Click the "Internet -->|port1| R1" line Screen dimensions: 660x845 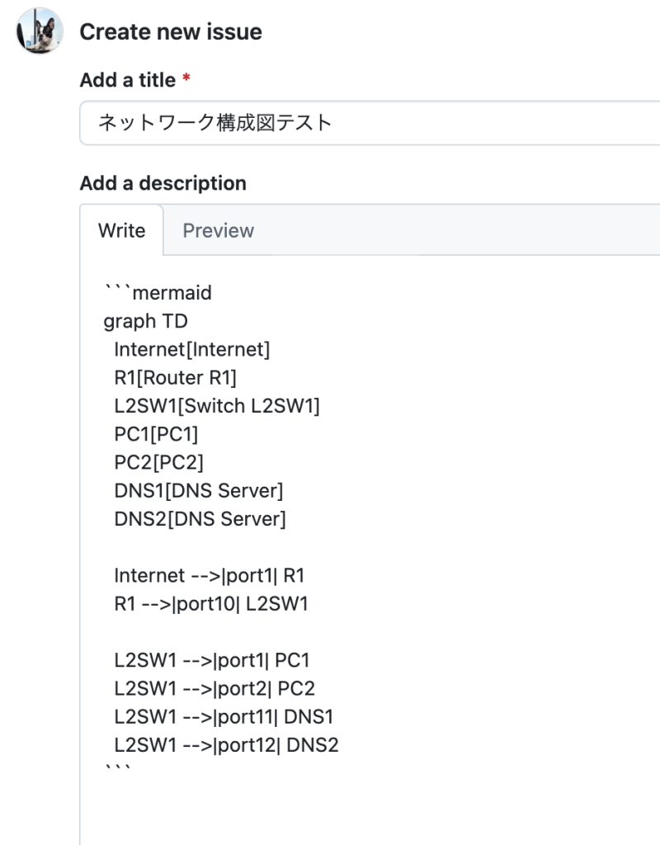(x=210, y=575)
